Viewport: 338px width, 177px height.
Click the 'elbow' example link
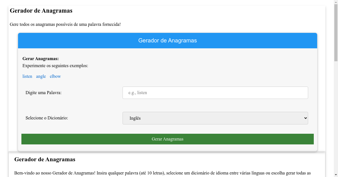coord(55,76)
